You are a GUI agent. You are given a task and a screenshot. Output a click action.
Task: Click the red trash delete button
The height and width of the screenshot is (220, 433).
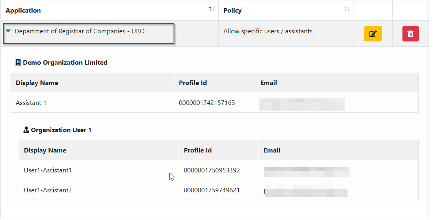click(410, 34)
